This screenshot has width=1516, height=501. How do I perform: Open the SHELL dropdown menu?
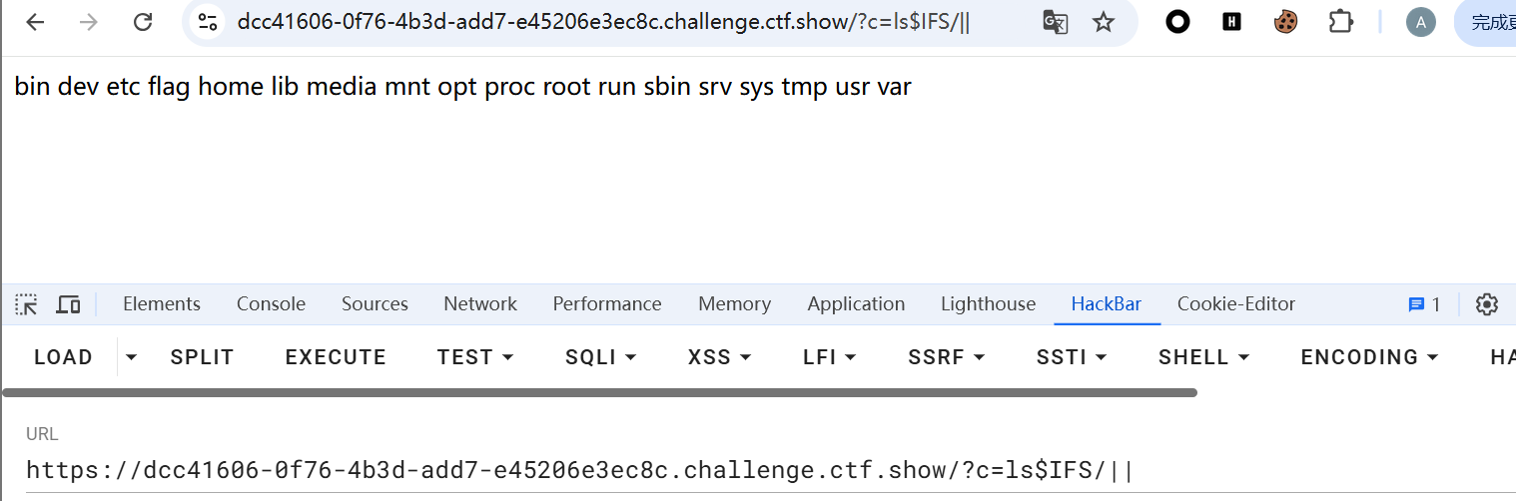(1203, 357)
